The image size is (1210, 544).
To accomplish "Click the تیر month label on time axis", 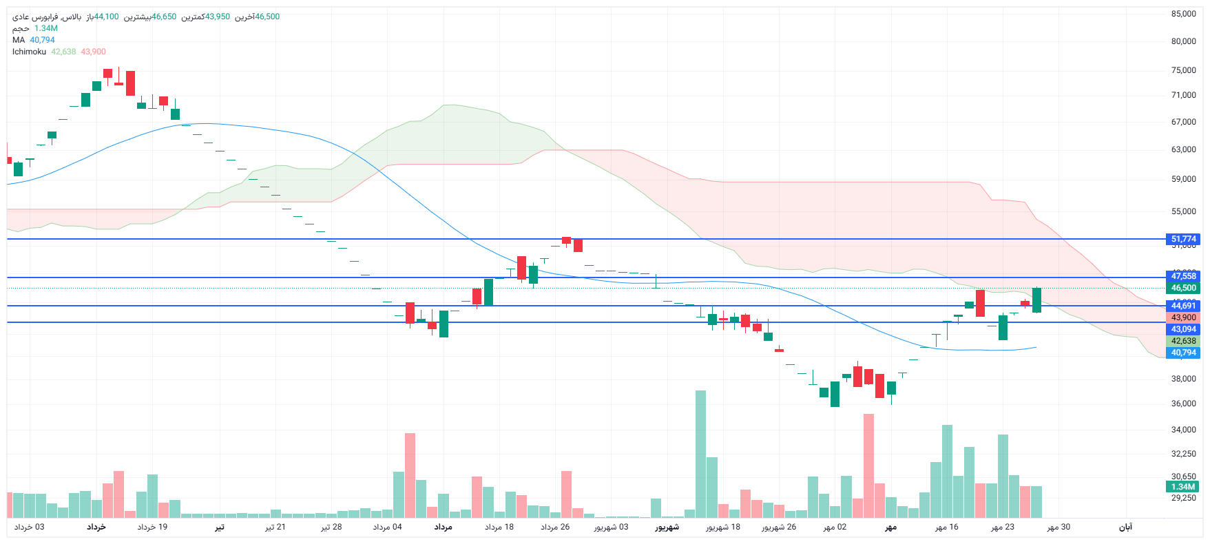I will [219, 527].
